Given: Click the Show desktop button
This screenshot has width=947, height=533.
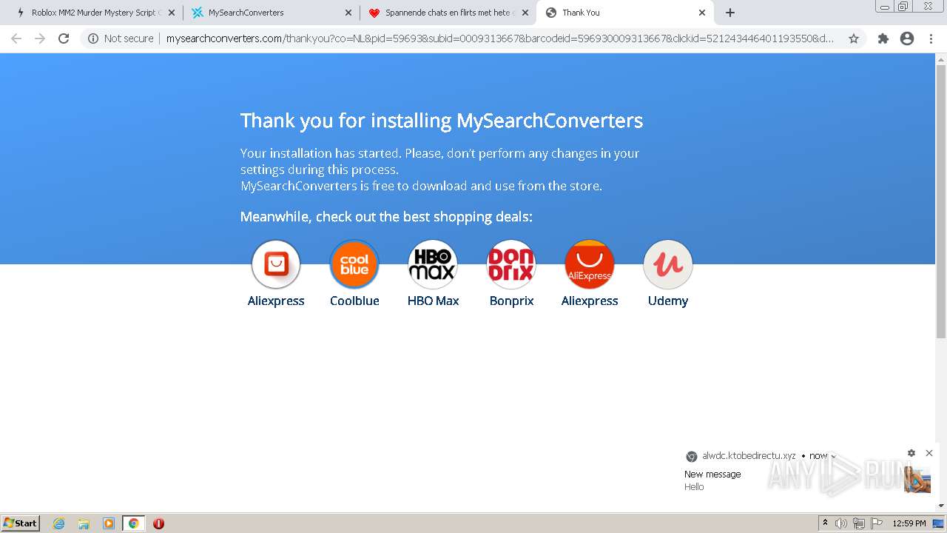Looking at the screenshot, I should 939,523.
